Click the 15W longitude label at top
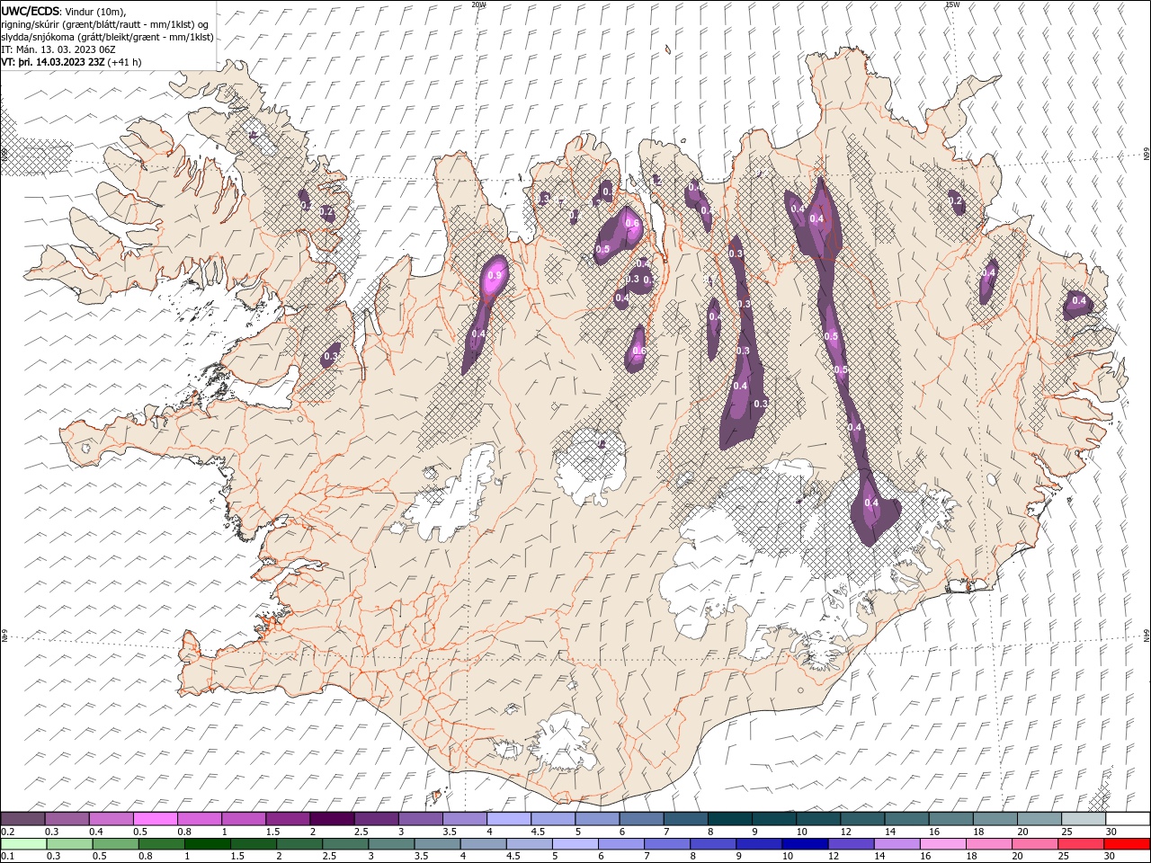This screenshot has width=1151, height=863. [x=952, y=4]
